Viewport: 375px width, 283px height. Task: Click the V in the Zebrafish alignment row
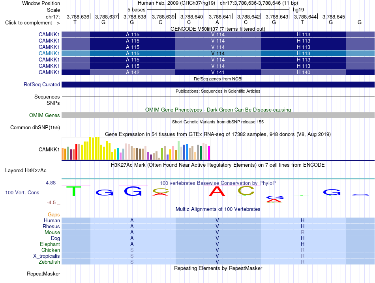tap(217, 262)
